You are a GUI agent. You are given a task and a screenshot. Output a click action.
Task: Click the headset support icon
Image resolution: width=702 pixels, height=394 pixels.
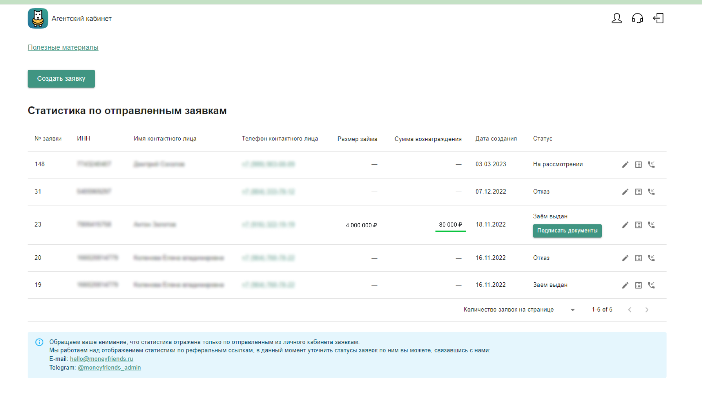click(x=637, y=18)
